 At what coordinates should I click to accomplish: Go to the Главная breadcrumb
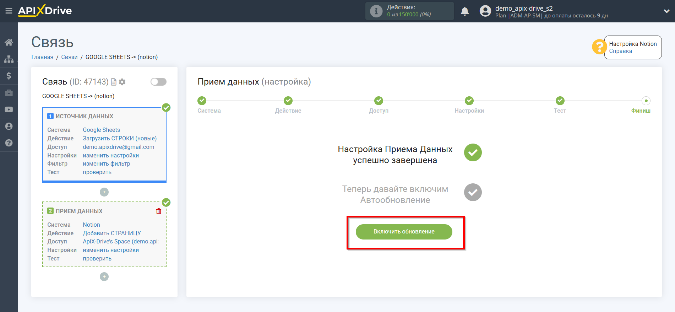coord(42,57)
